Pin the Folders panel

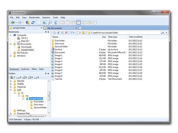tap(46, 73)
